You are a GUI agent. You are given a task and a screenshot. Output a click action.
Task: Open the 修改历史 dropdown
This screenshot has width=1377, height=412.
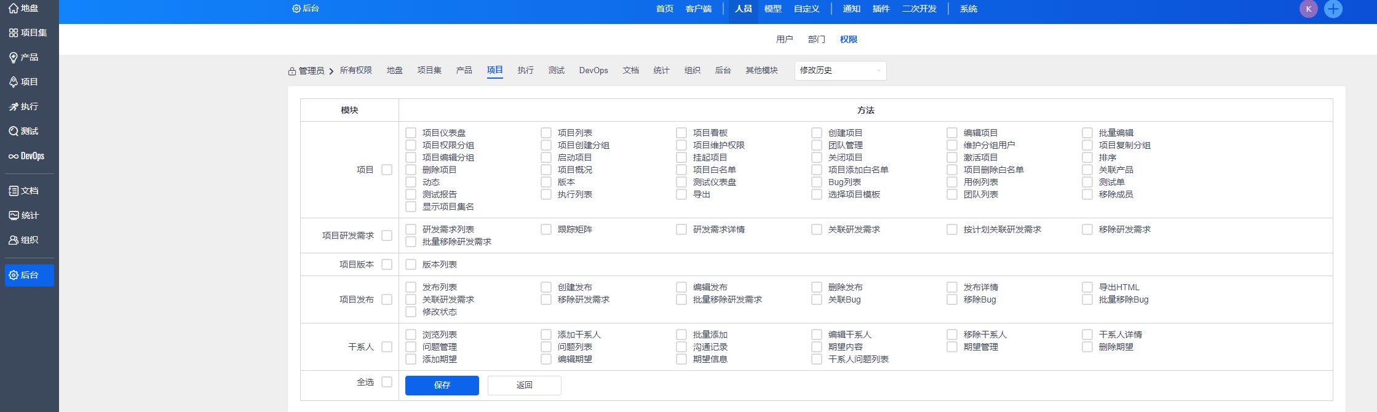coord(840,70)
